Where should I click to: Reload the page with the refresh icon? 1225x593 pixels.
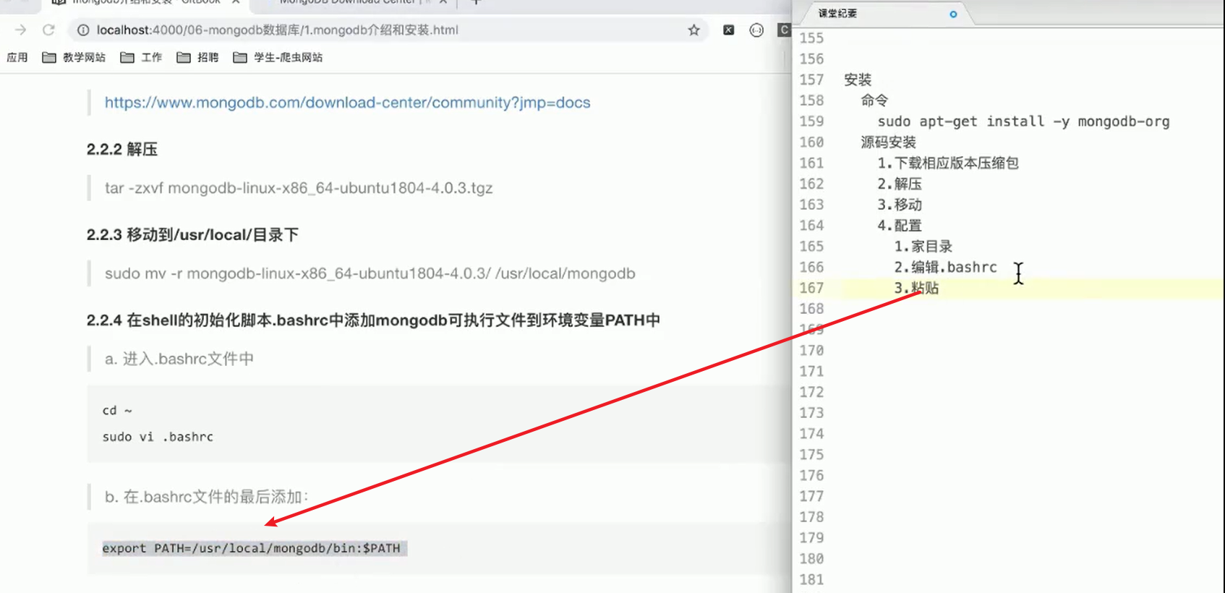(48, 30)
